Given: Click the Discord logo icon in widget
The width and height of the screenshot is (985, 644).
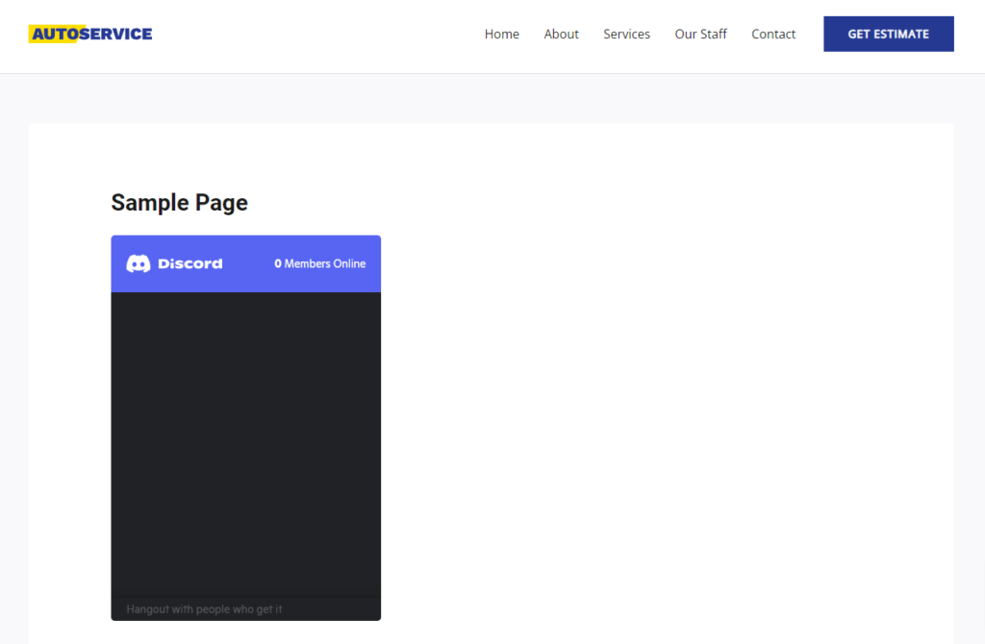Looking at the screenshot, I should click(x=139, y=263).
